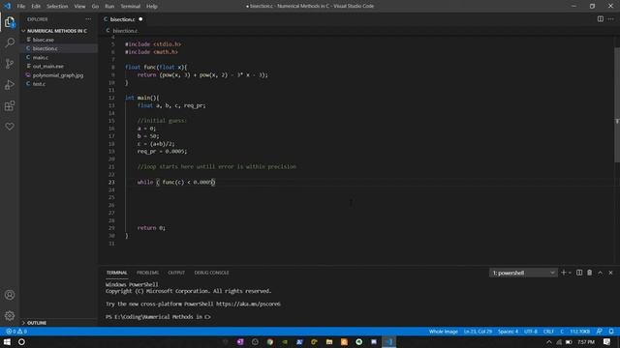This screenshot has height=348, width=620.
Task: Open the powershell terminal selector dropdown
Action: [523, 273]
